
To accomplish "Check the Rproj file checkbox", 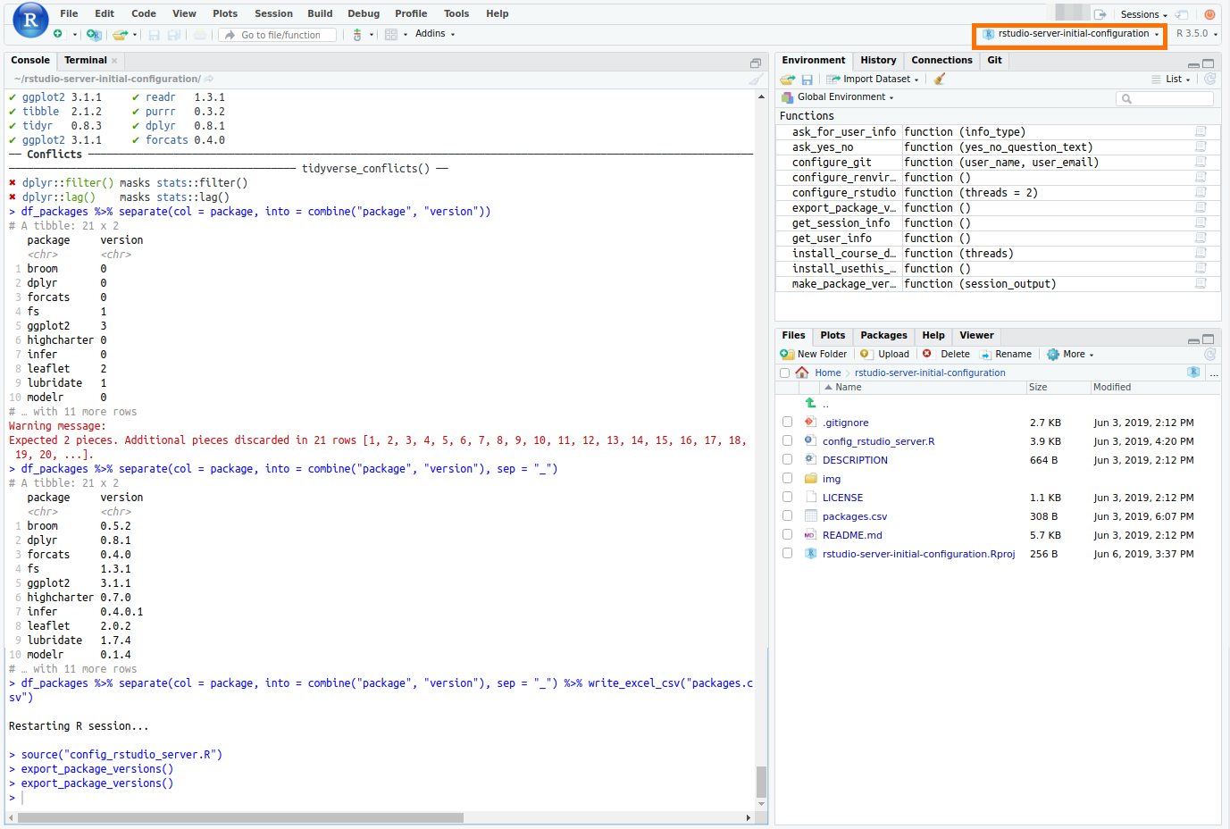I will pos(787,553).
